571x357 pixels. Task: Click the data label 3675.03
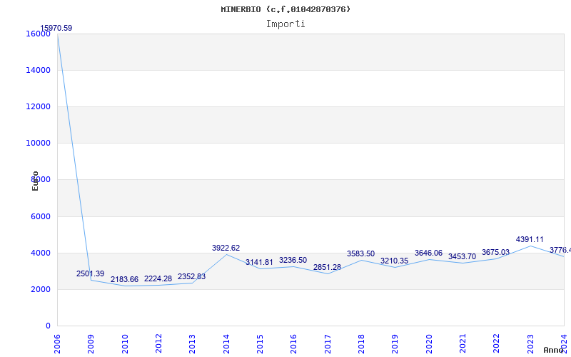pos(495,253)
